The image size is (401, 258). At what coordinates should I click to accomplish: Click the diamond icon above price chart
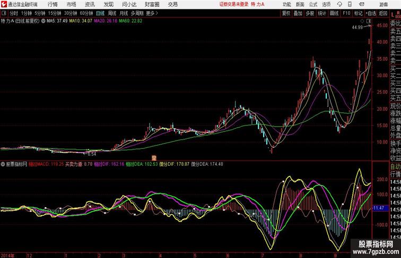pyautogui.click(x=362, y=21)
